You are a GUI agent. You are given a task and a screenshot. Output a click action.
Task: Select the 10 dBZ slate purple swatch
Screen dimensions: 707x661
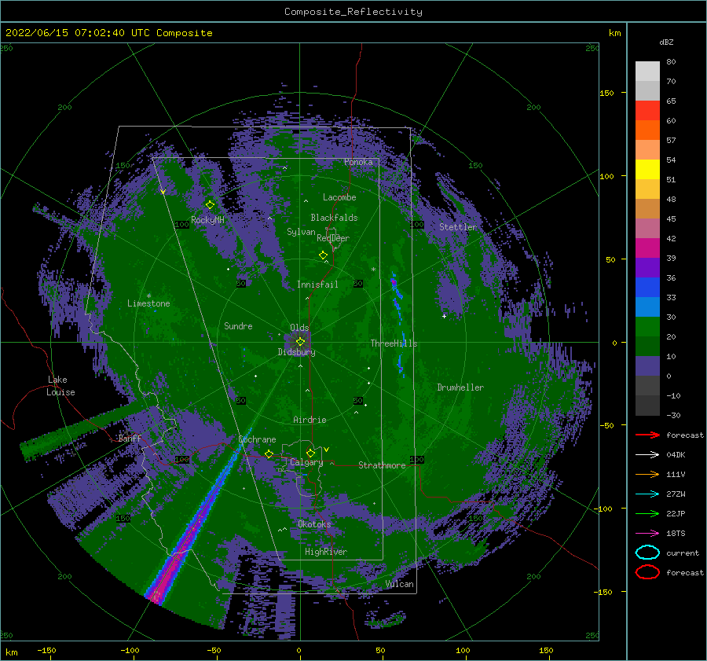(647, 366)
